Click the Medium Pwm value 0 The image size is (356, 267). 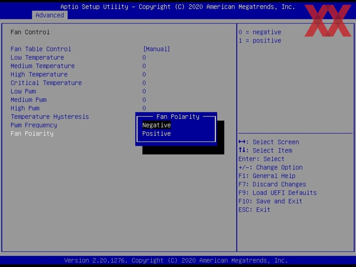pos(144,100)
